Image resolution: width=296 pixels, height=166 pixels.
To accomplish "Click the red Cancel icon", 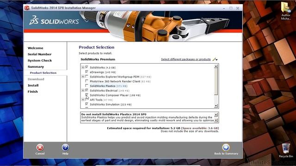I will [40, 148].
